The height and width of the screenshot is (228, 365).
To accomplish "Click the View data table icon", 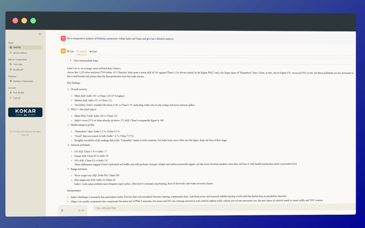I will click(11, 64).
